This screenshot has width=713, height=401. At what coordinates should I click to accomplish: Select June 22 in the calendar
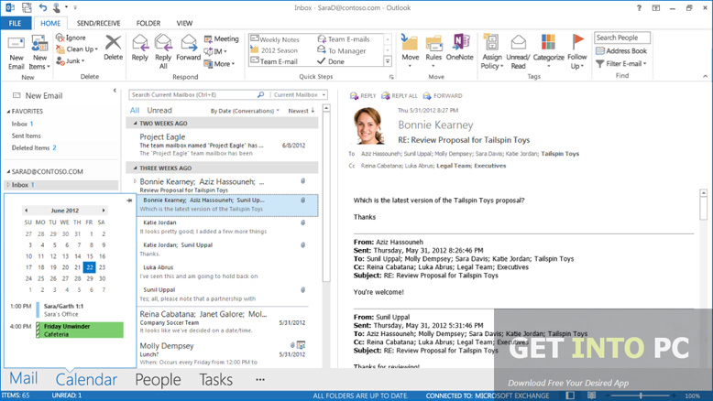tap(90, 267)
